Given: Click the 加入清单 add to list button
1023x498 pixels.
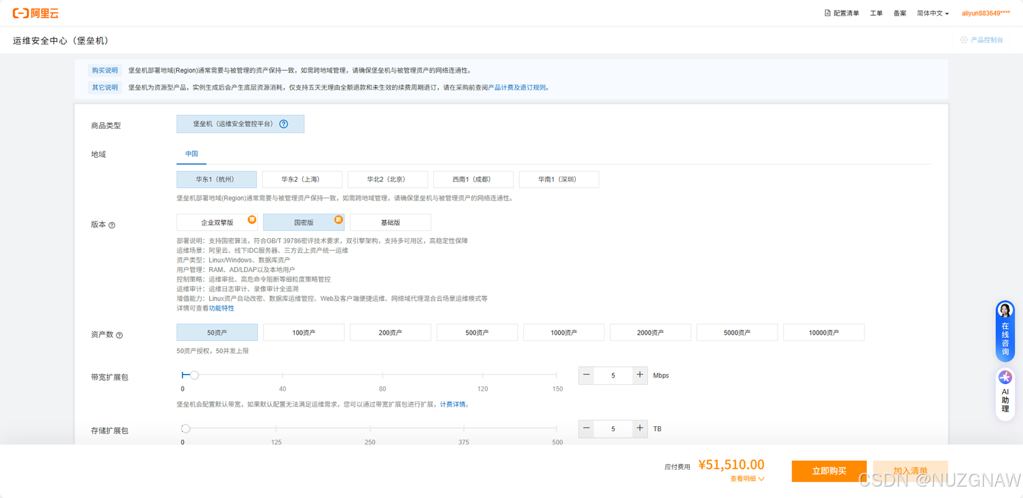Looking at the screenshot, I should [910, 471].
